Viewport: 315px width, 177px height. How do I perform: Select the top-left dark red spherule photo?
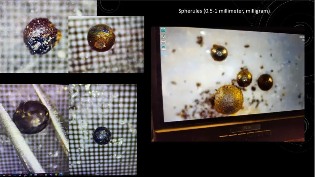coord(42,36)
